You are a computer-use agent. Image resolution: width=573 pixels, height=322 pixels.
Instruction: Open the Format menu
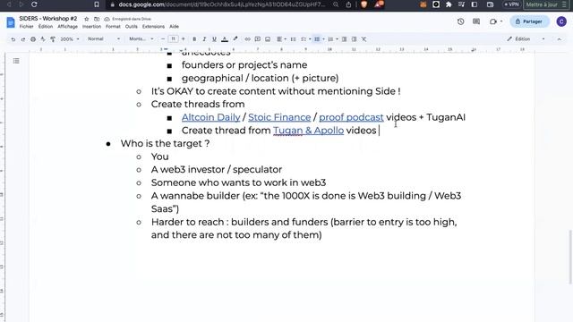click(x=113, y=27)
